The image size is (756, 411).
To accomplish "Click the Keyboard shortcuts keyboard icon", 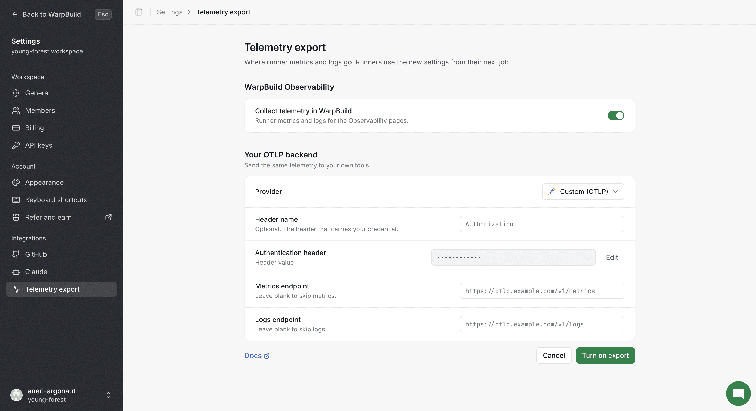I will 16,200.
